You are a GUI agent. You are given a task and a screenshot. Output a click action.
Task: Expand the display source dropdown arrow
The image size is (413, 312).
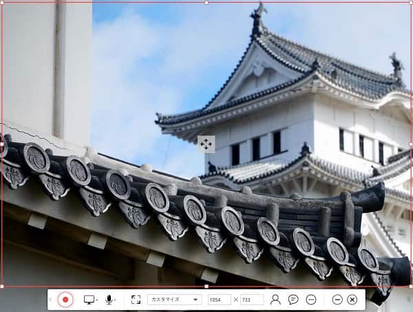(x=97, y=300)
